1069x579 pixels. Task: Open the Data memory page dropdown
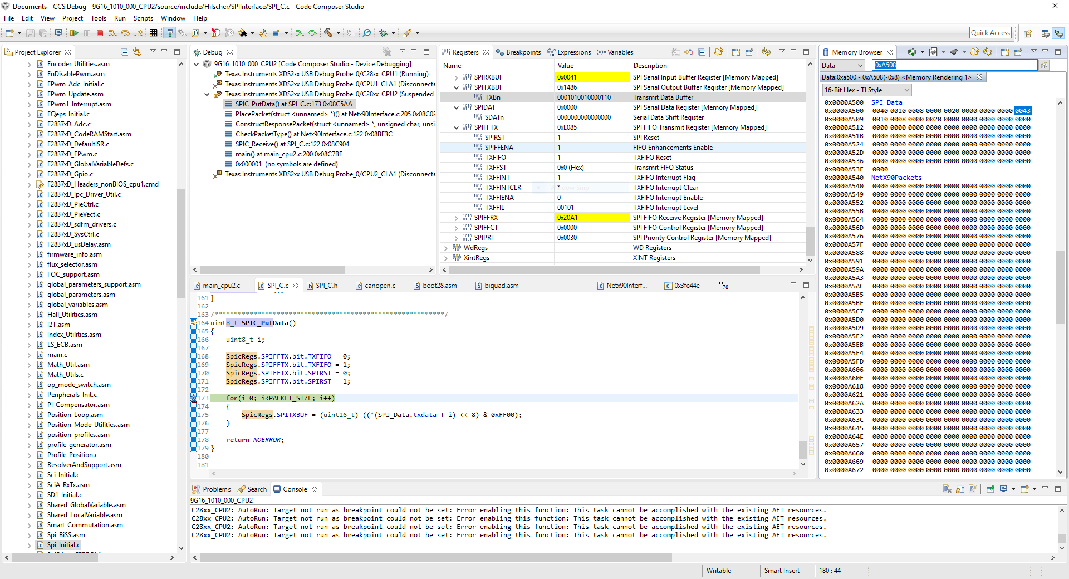[x=844, y=66]
